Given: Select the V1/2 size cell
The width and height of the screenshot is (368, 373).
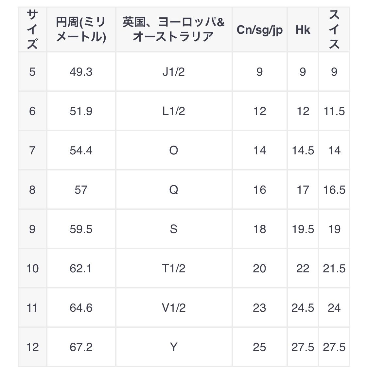Looking at the screenshot, I should [x=174, y=308].
